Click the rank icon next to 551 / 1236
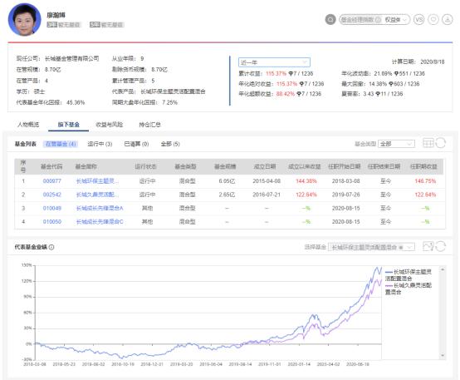Screen dimensions: 460x380 pyautogui.click(x=396, y=73)
